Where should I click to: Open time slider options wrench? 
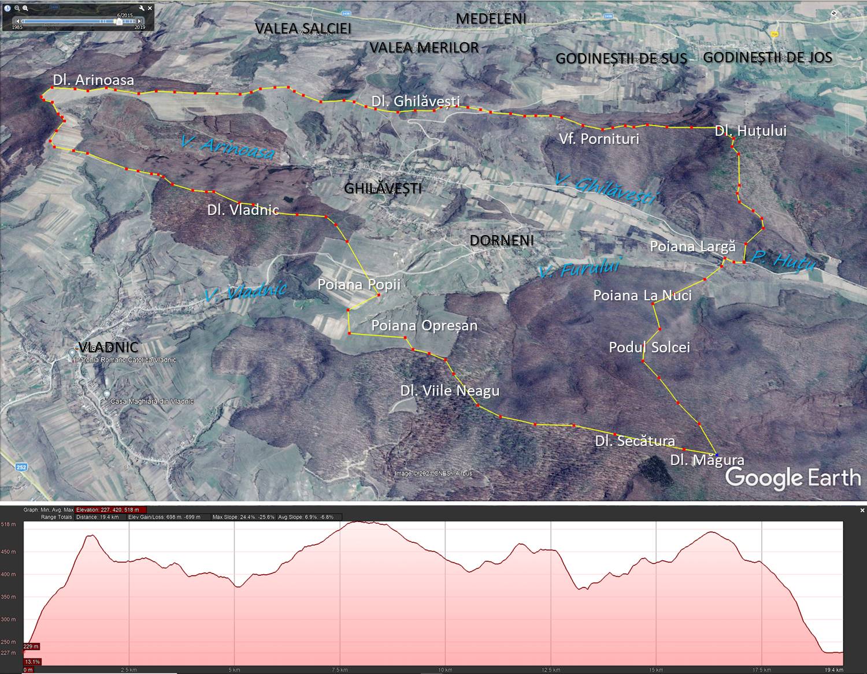tap(142, 8)
